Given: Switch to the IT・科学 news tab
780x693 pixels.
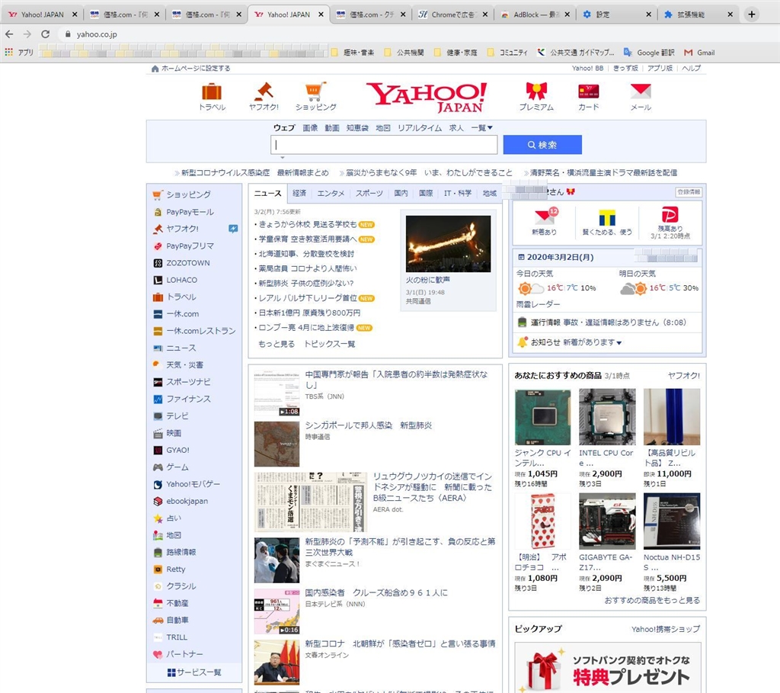Looking at the screenshot, I should coord(458,193).
